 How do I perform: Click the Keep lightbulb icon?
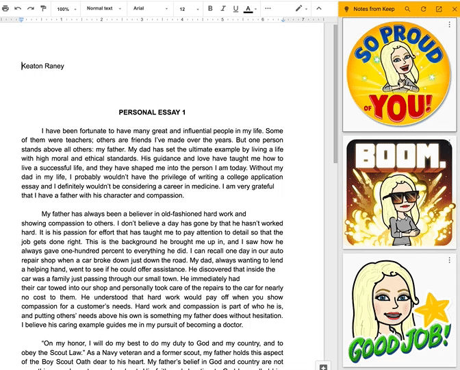346,9
